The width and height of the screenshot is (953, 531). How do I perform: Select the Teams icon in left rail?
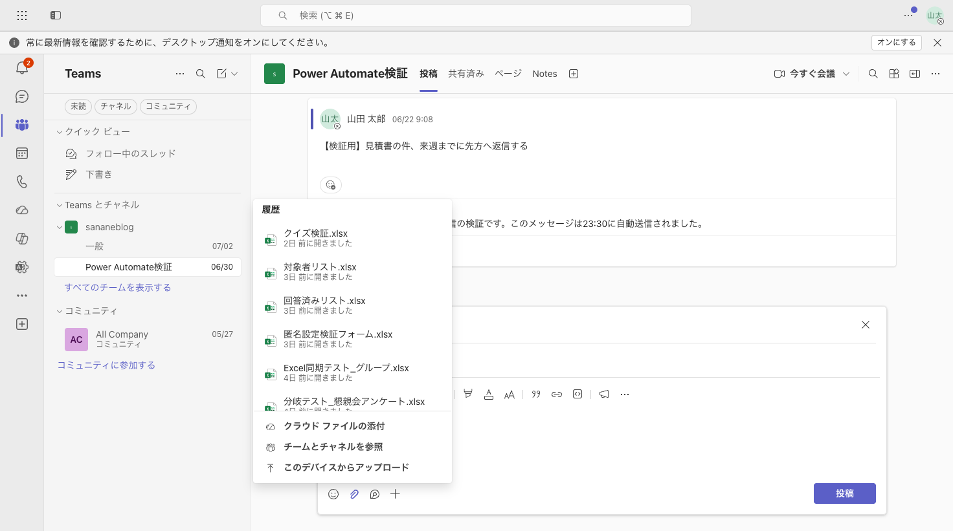pos(22,125)
